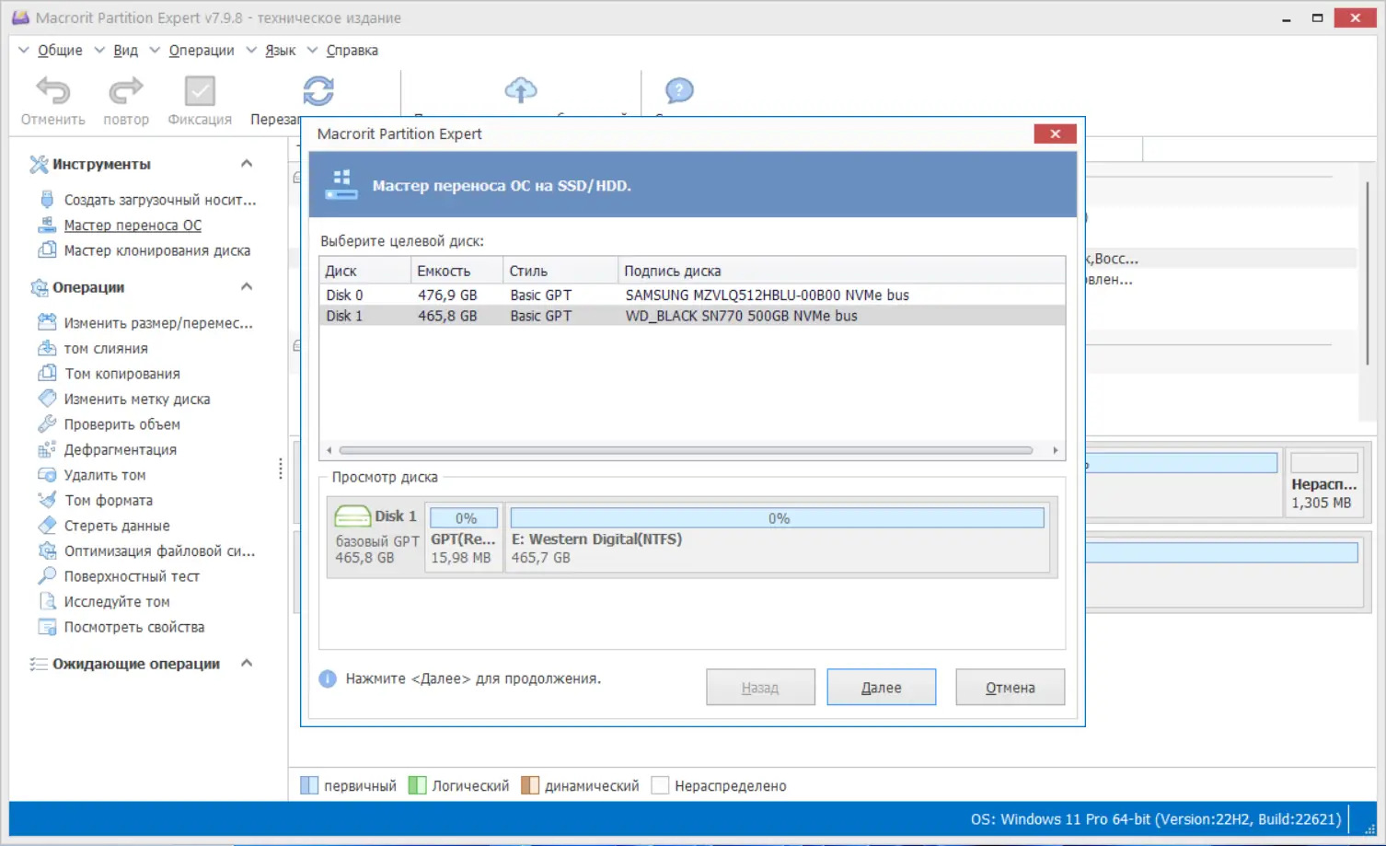
Task: Collapse the Операции panel section
Action: click(247, 287)
